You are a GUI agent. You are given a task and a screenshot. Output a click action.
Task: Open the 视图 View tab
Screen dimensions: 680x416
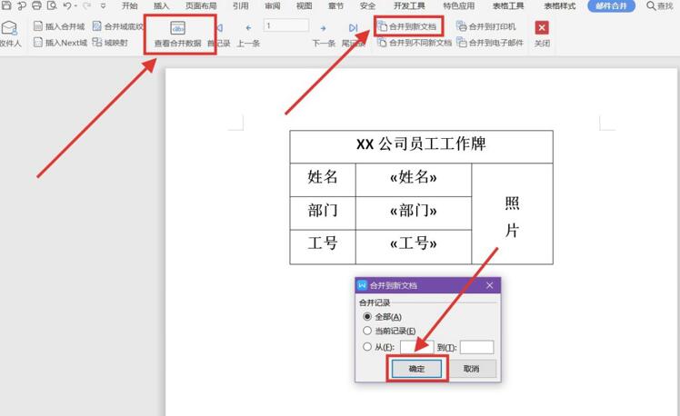point(304,6)
